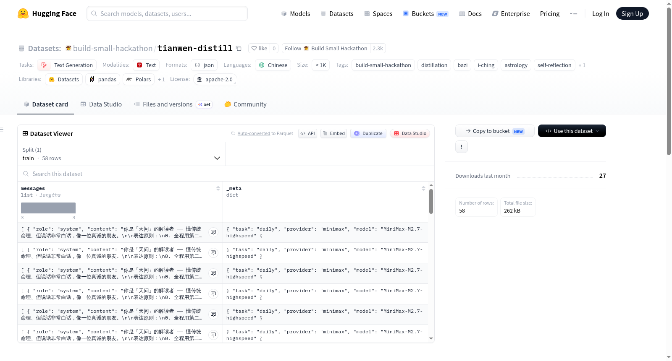Viewport: 672px width, 361px height.
Task: Click the Text modality tag
Action: [146, 65]
